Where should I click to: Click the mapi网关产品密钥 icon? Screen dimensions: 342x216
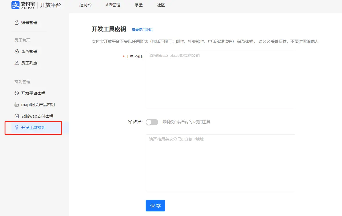(17, 104)
